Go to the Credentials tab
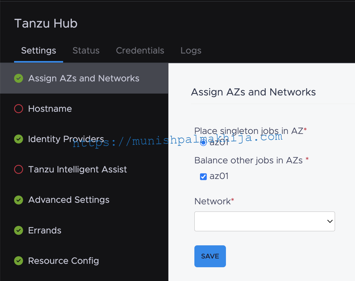 click(x=140, y=50)
